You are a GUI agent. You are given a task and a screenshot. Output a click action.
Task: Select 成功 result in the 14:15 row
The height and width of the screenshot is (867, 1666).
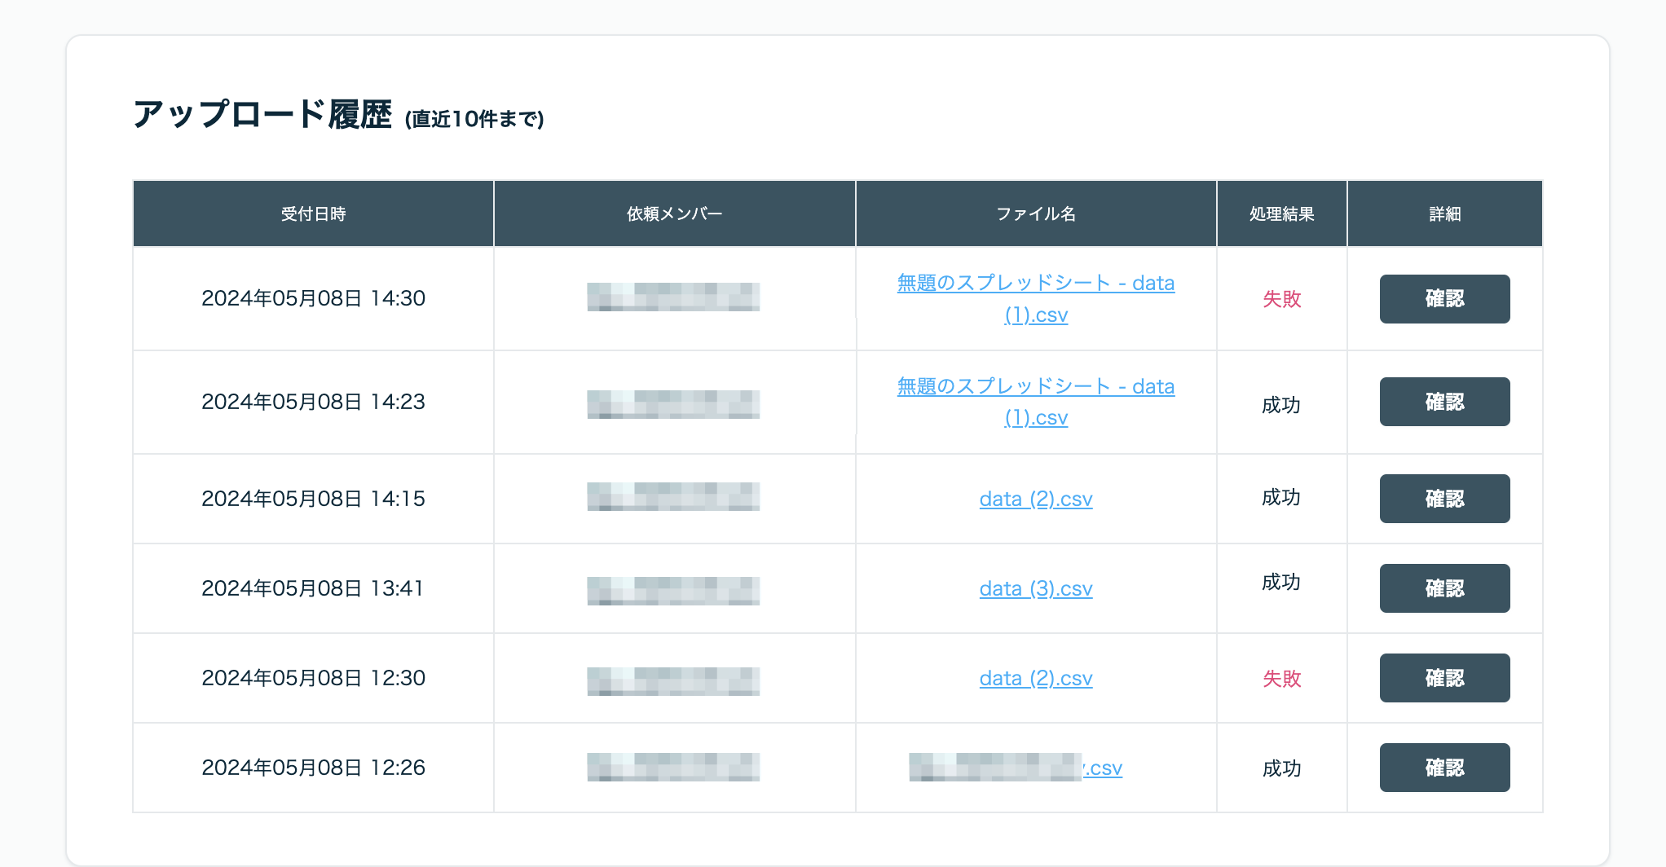point(1281,497)
